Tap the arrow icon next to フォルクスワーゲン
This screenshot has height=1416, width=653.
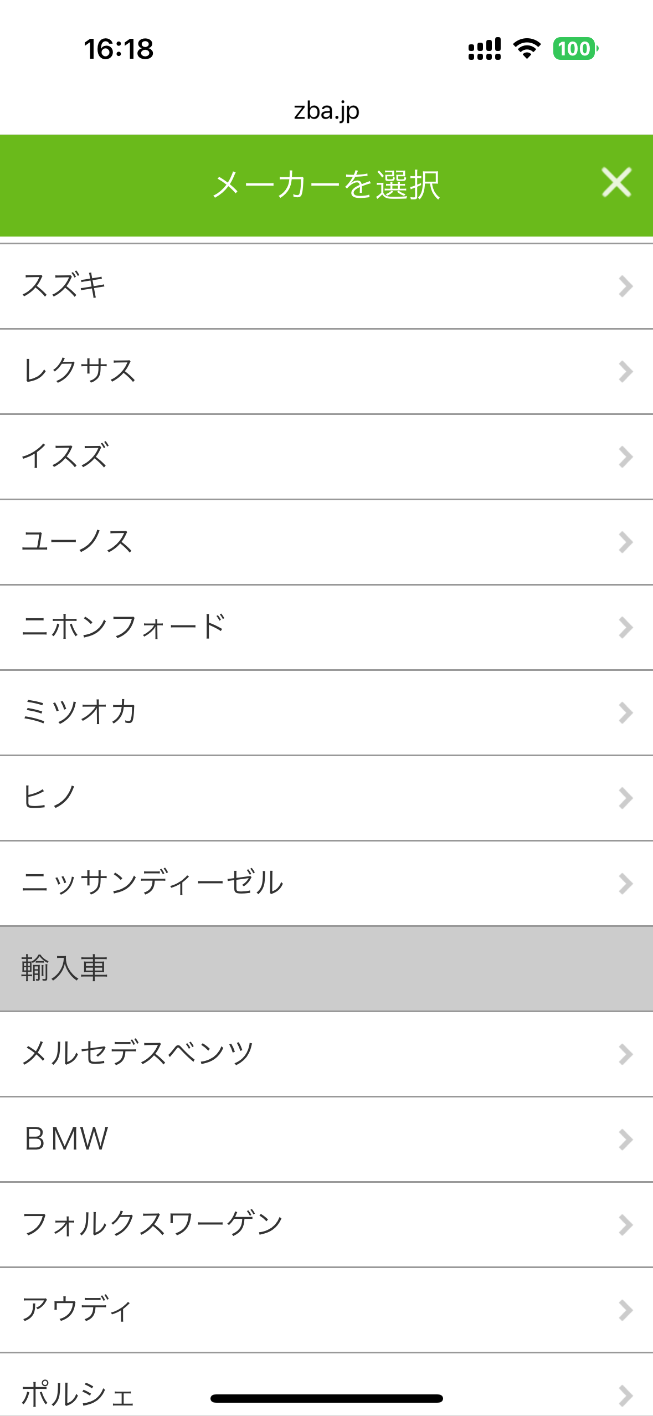click(625, 1225)
